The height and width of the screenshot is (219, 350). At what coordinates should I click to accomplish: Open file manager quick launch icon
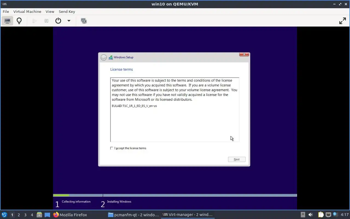[39, 215]
